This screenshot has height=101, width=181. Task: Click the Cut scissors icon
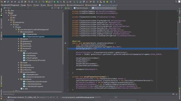click(19, 2)
